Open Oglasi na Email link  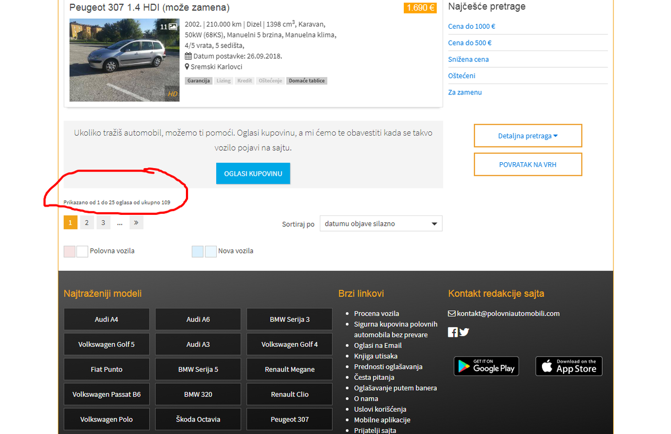pyautogui.click(x=378, y=346)
